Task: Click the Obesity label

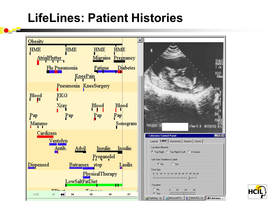Action: coord(36,41)
